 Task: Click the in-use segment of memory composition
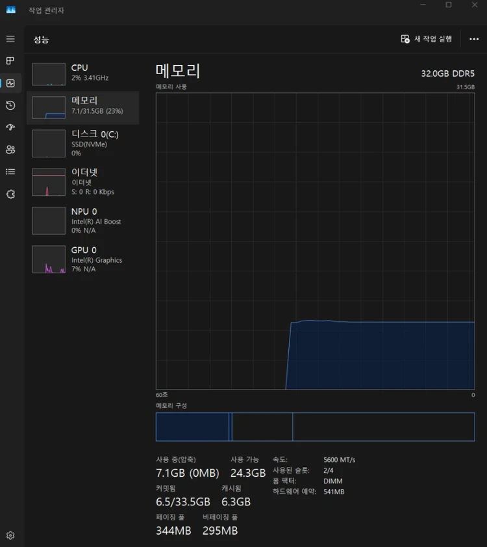[192, 427]
